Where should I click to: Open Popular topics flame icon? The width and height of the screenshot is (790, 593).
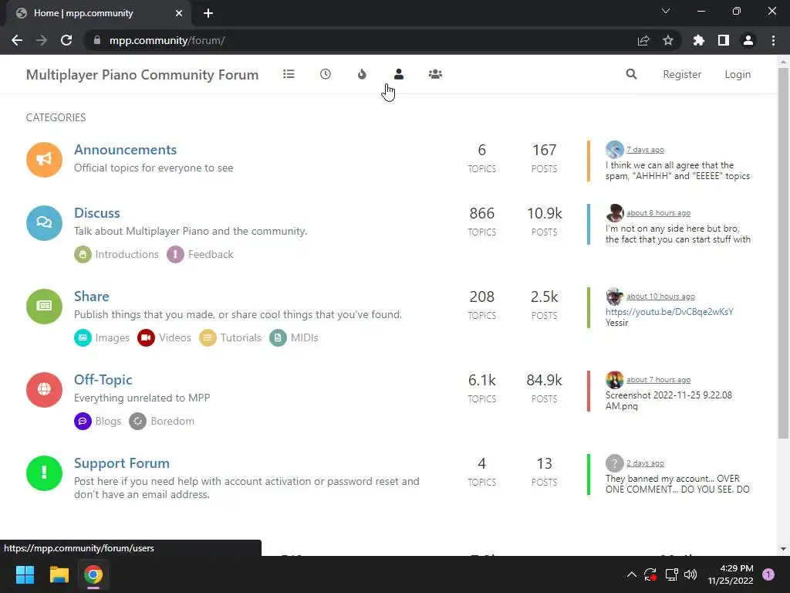362,74
